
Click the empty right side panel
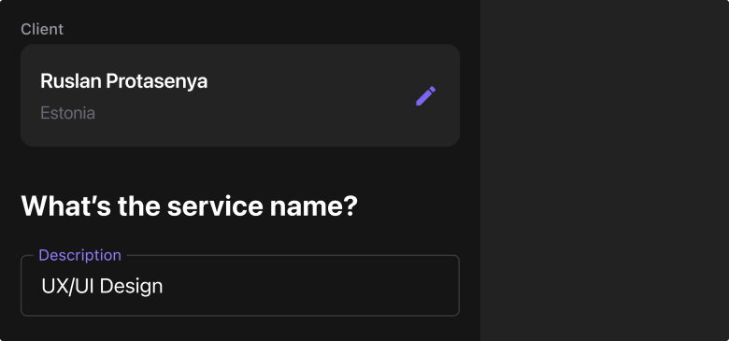605,170
